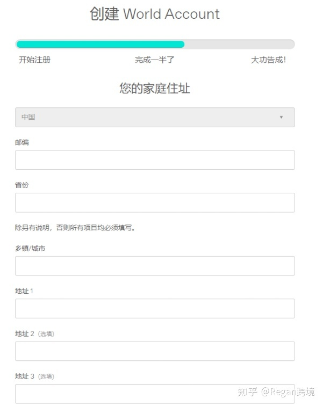Select the optional 地址 3 field
The width and height of the screenshot is (323, 406).
[x=155, y=394]
